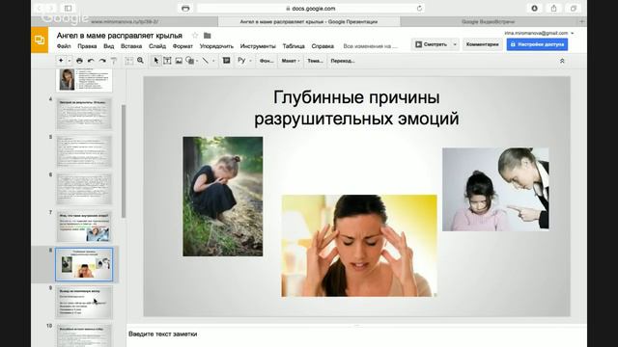Viewport: 618px width, 347px height.
Task: Select slide 6 thumbnail
Action: pos(84,189)
